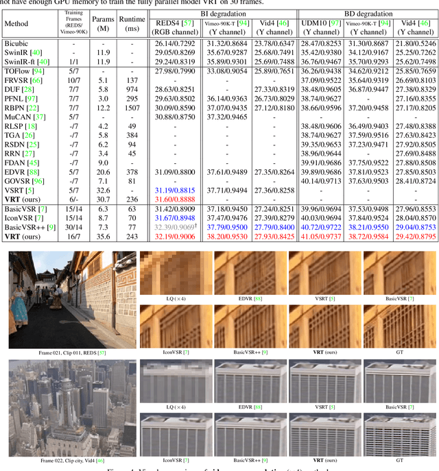This screenshot has height=471, width=439.
Task: Open DUF citation 28 in table
Action: 27,90
